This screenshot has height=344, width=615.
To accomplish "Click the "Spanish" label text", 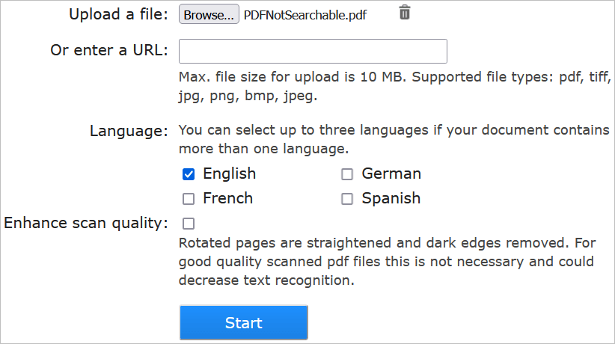I will tap(391, 198).
